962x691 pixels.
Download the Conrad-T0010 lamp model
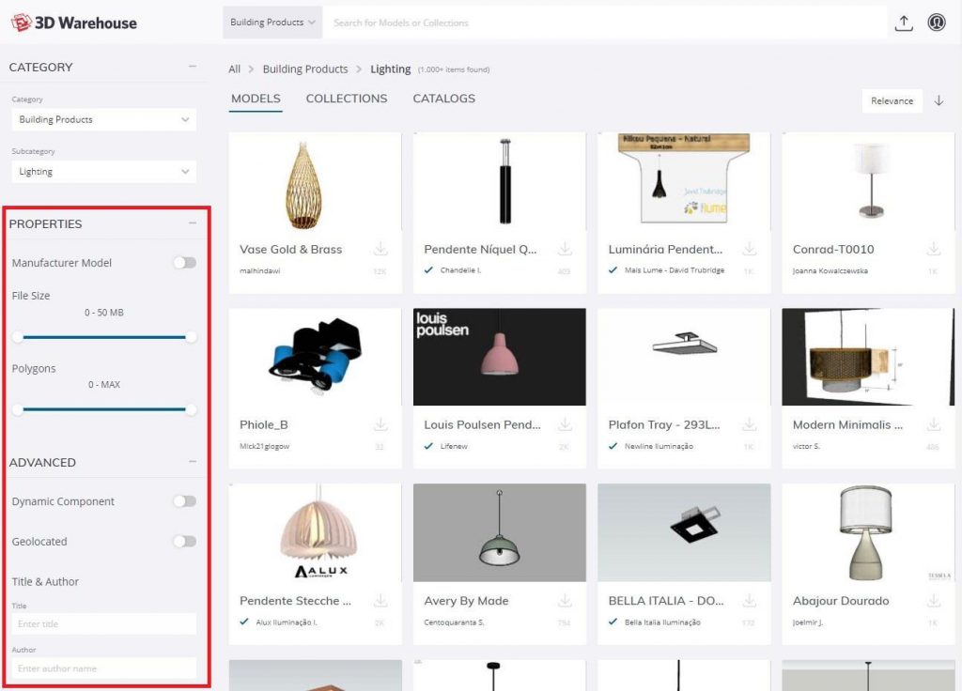(934, 249)
